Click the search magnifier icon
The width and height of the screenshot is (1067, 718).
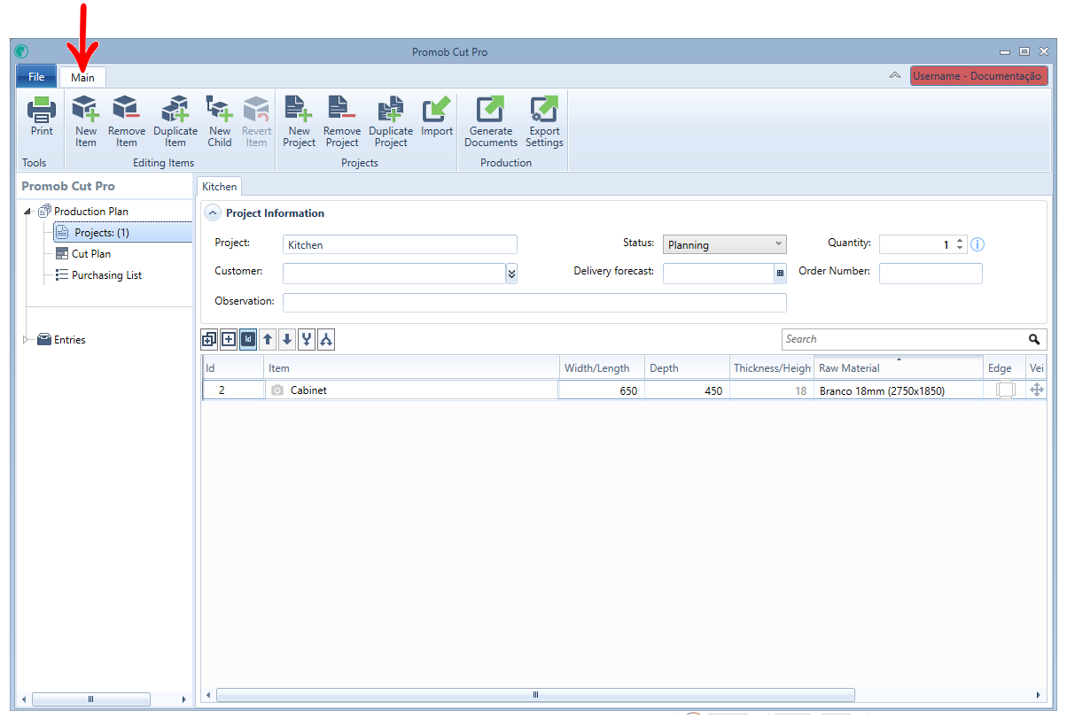(x=1034, y=339)
